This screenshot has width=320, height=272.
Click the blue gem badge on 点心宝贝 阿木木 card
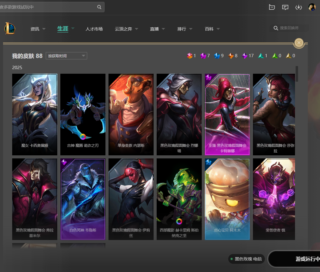point(208,162)
